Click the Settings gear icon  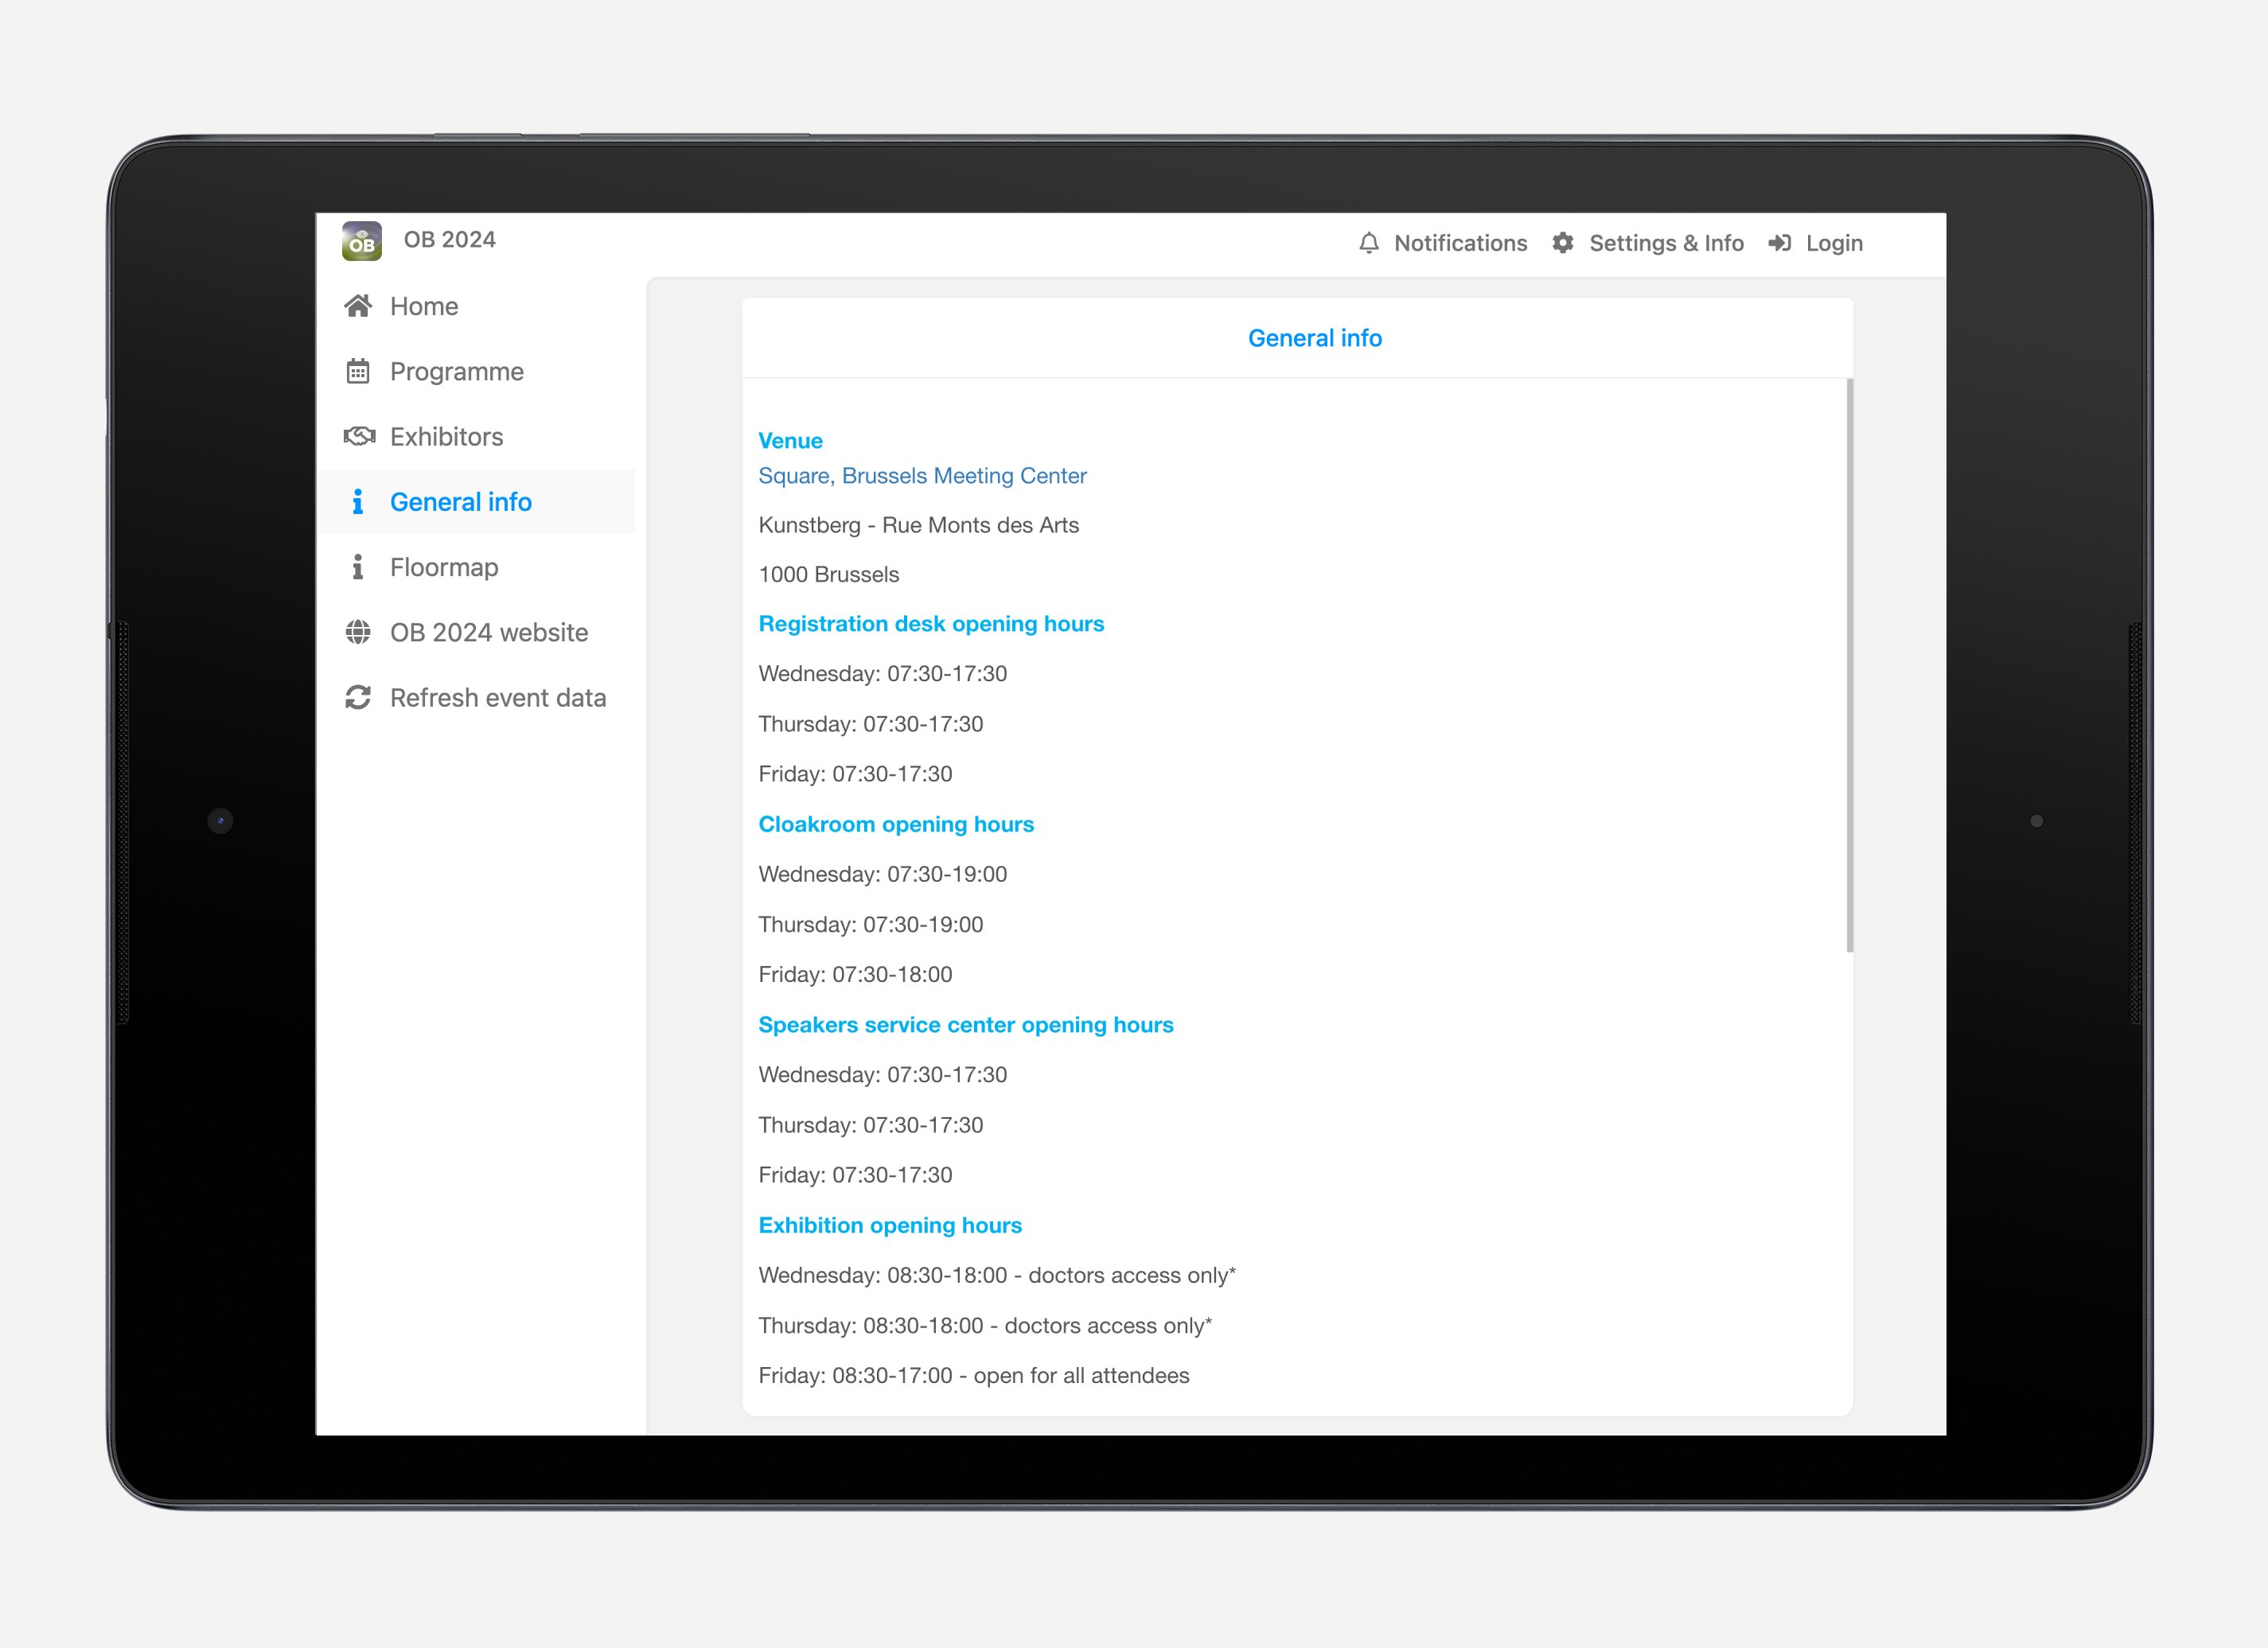coord(1563,243)
